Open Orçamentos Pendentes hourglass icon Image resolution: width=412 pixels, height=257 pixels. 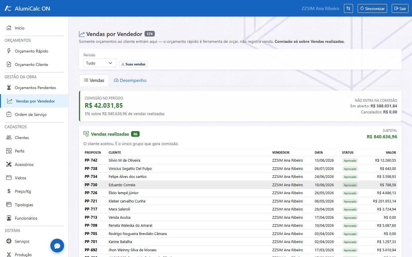pos(9,87)
